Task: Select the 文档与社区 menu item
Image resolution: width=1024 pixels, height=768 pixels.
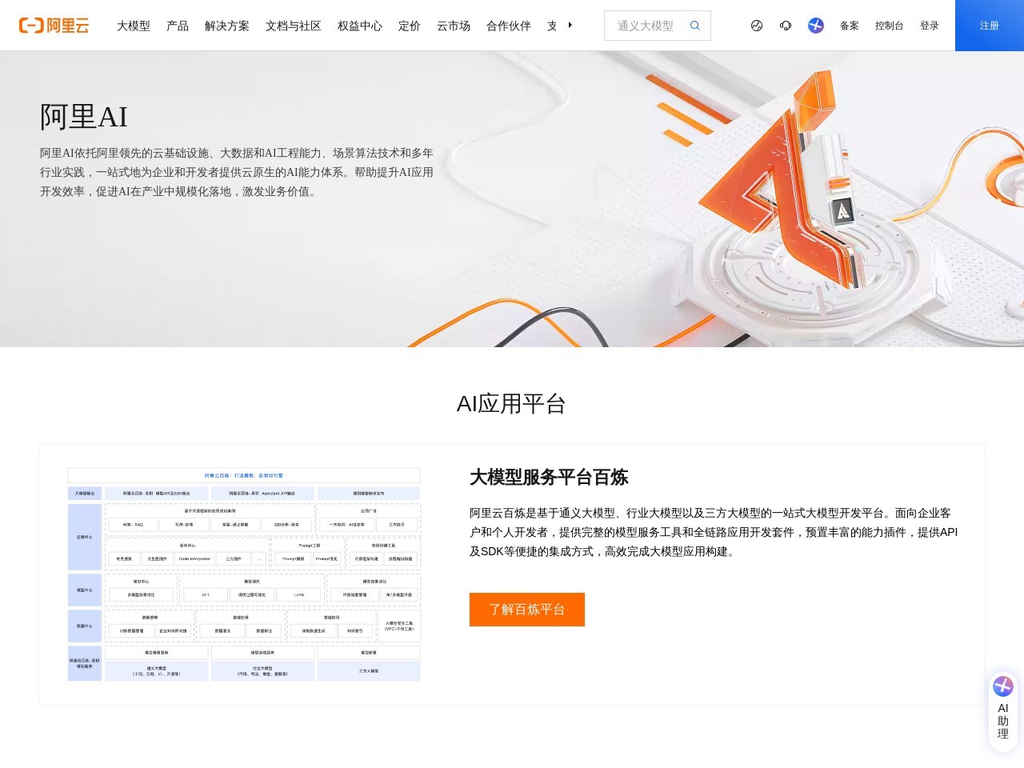Action: click(x=292, y=25)
